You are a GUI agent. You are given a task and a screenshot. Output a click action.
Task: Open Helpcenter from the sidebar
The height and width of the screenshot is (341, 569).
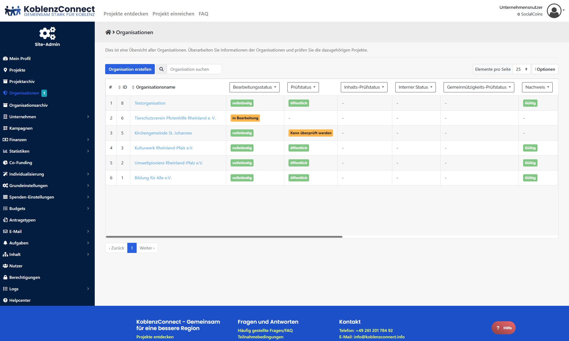[x=20, y=300]
